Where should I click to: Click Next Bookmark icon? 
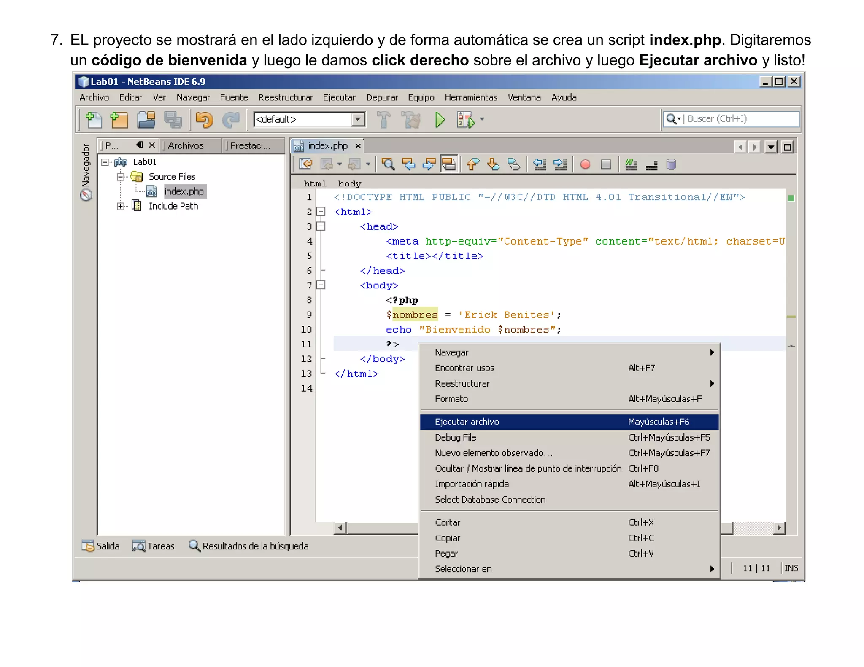tap(493, 164)
